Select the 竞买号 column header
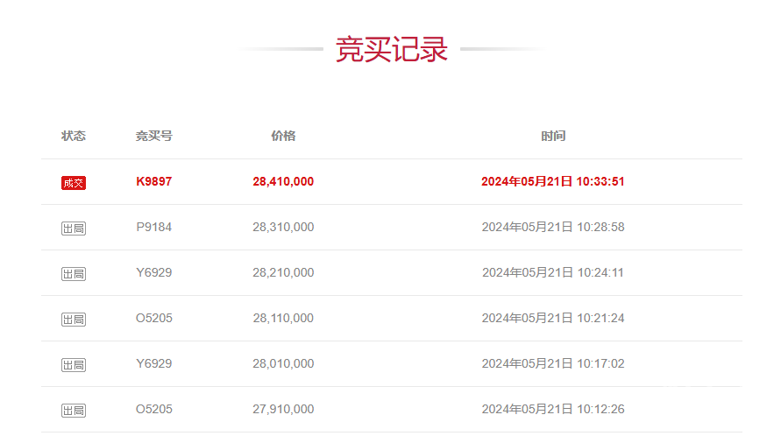This screenshot has height=436, width=781. (x=153, y=136)
